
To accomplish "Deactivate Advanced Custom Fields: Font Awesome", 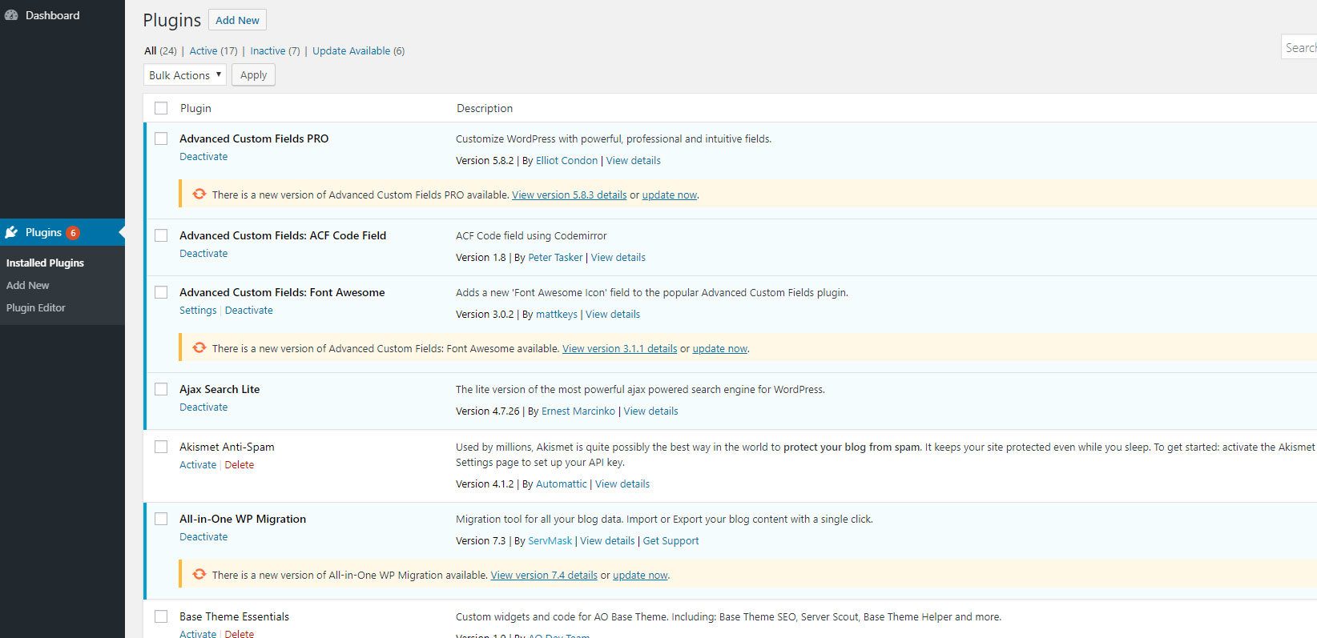I will [249, 311].
